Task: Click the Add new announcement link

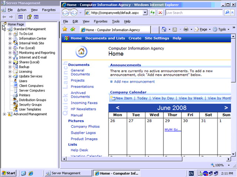Action: (x=134, y=82)
